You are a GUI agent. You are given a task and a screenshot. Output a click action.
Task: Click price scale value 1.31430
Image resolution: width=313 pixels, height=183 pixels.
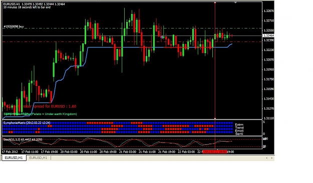(x=269, y=99)
